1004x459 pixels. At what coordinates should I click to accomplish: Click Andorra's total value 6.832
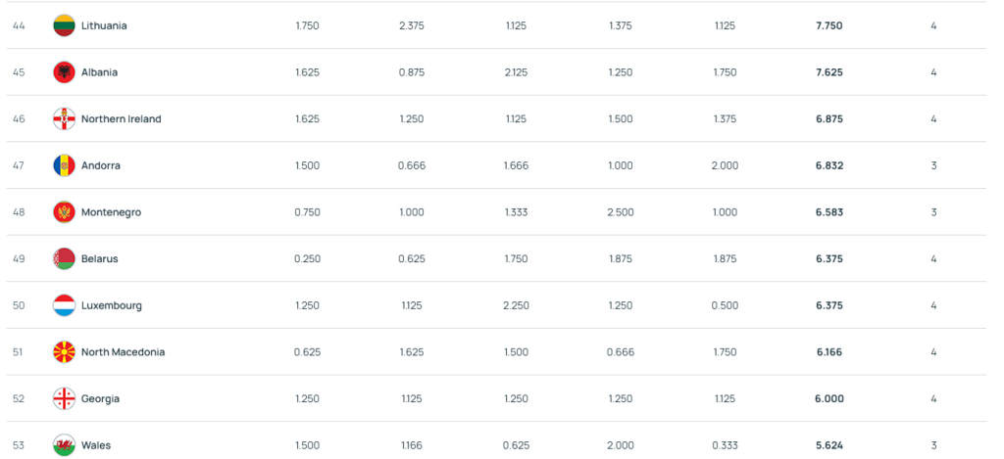coord(829,165)
